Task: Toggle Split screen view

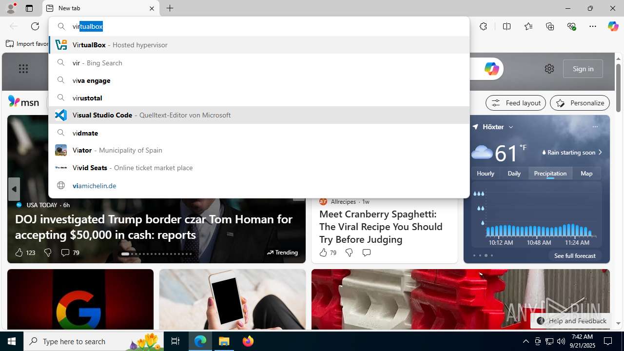Action: 507,26
